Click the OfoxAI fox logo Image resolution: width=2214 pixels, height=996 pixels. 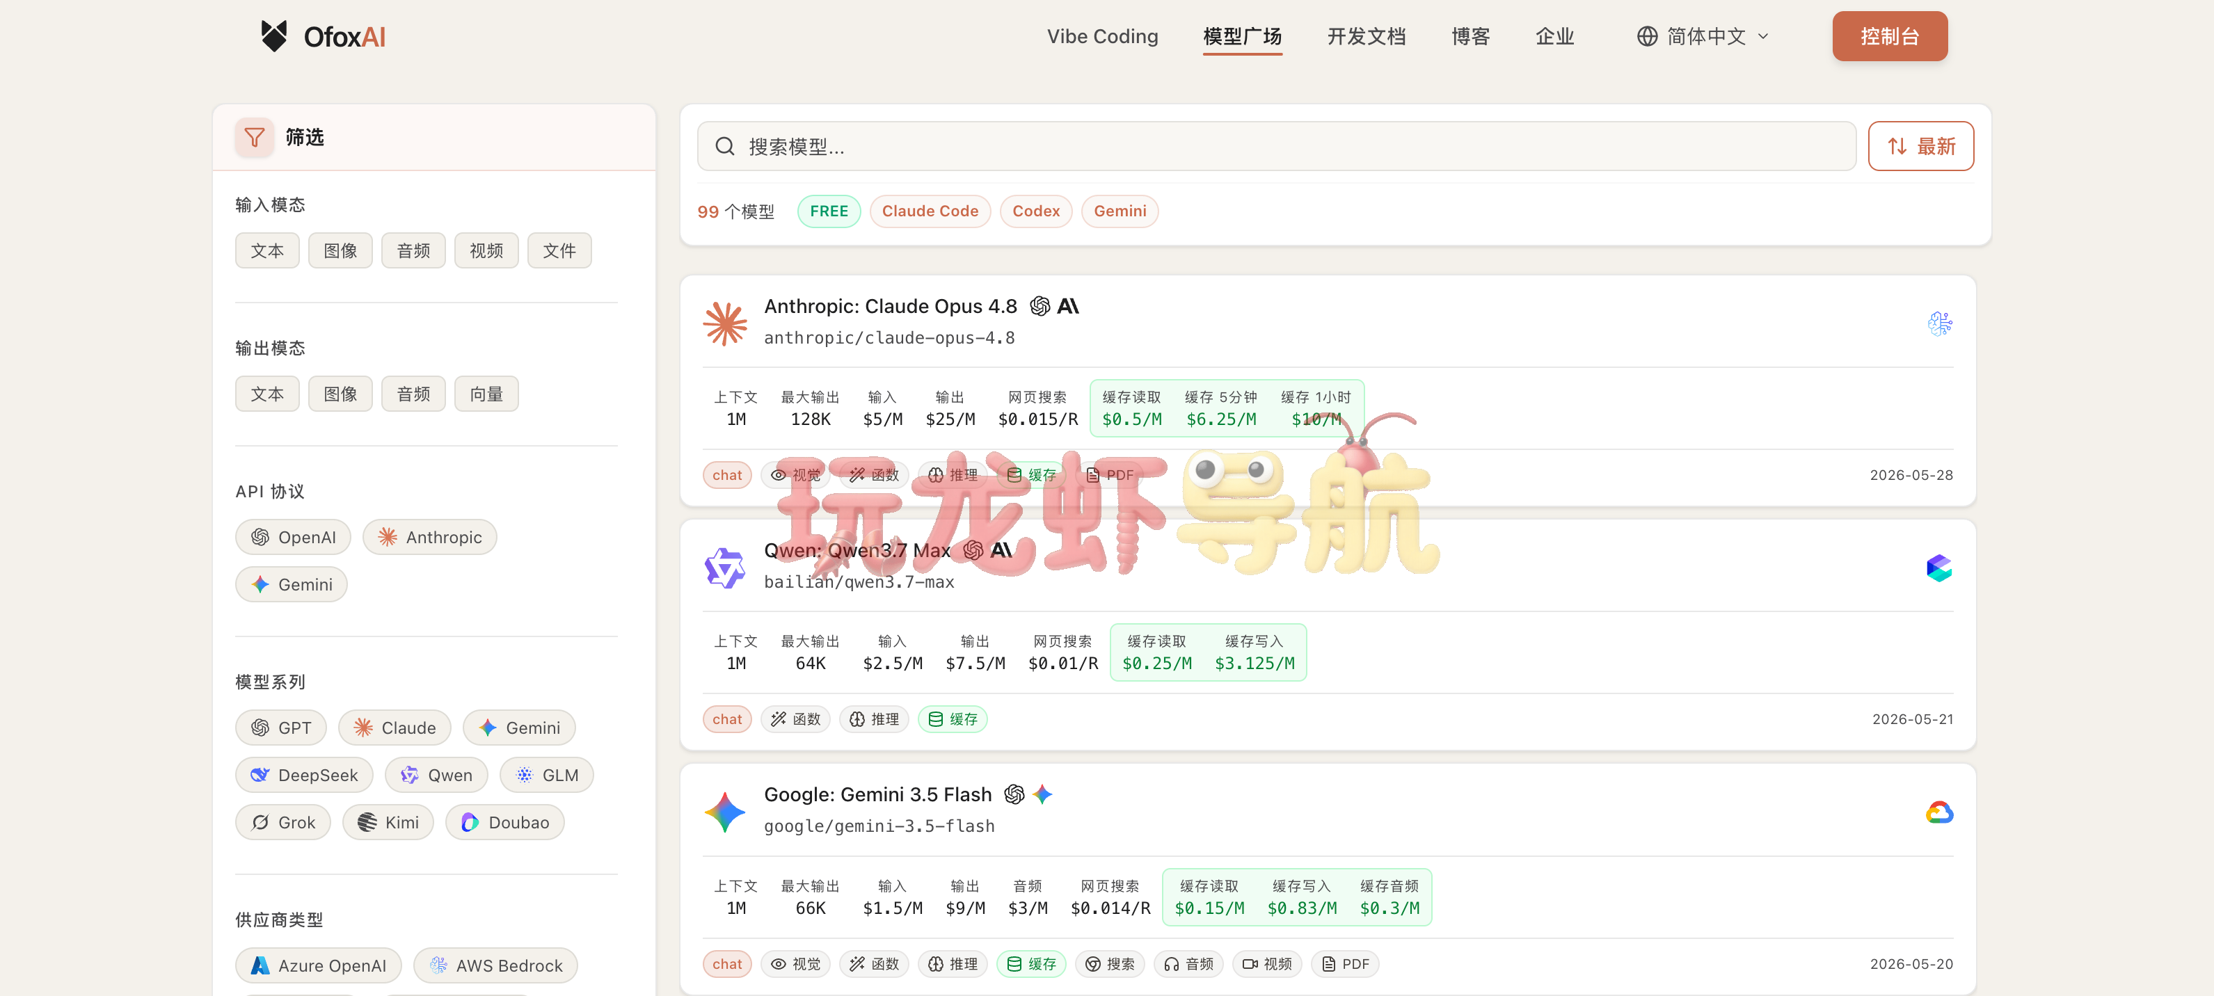[274, 36]
